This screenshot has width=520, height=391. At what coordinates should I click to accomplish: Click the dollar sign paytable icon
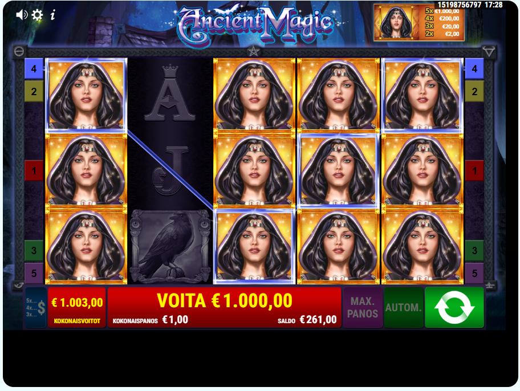point(36,307)
